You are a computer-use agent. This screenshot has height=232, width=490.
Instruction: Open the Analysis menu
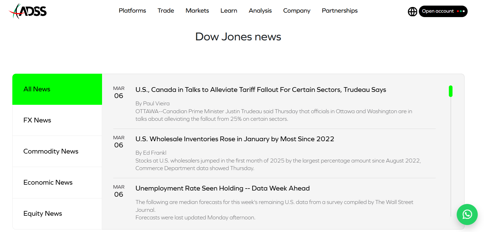point(260,11)
